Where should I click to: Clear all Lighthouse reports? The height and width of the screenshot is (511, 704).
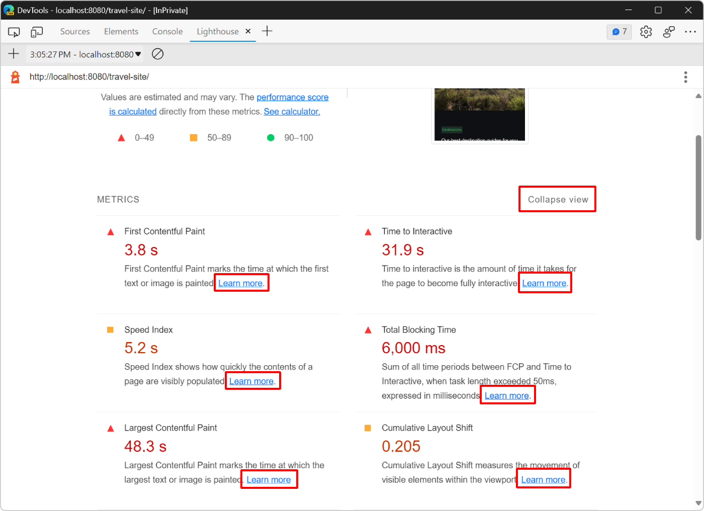click(x=157, y=54)
